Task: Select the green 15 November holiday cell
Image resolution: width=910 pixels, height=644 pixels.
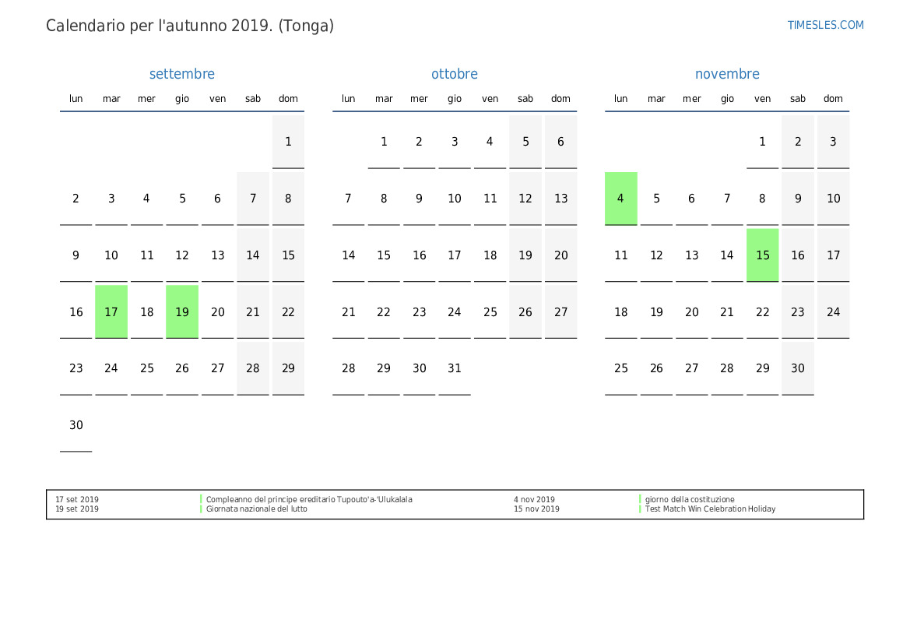Action: pos(762,255)
